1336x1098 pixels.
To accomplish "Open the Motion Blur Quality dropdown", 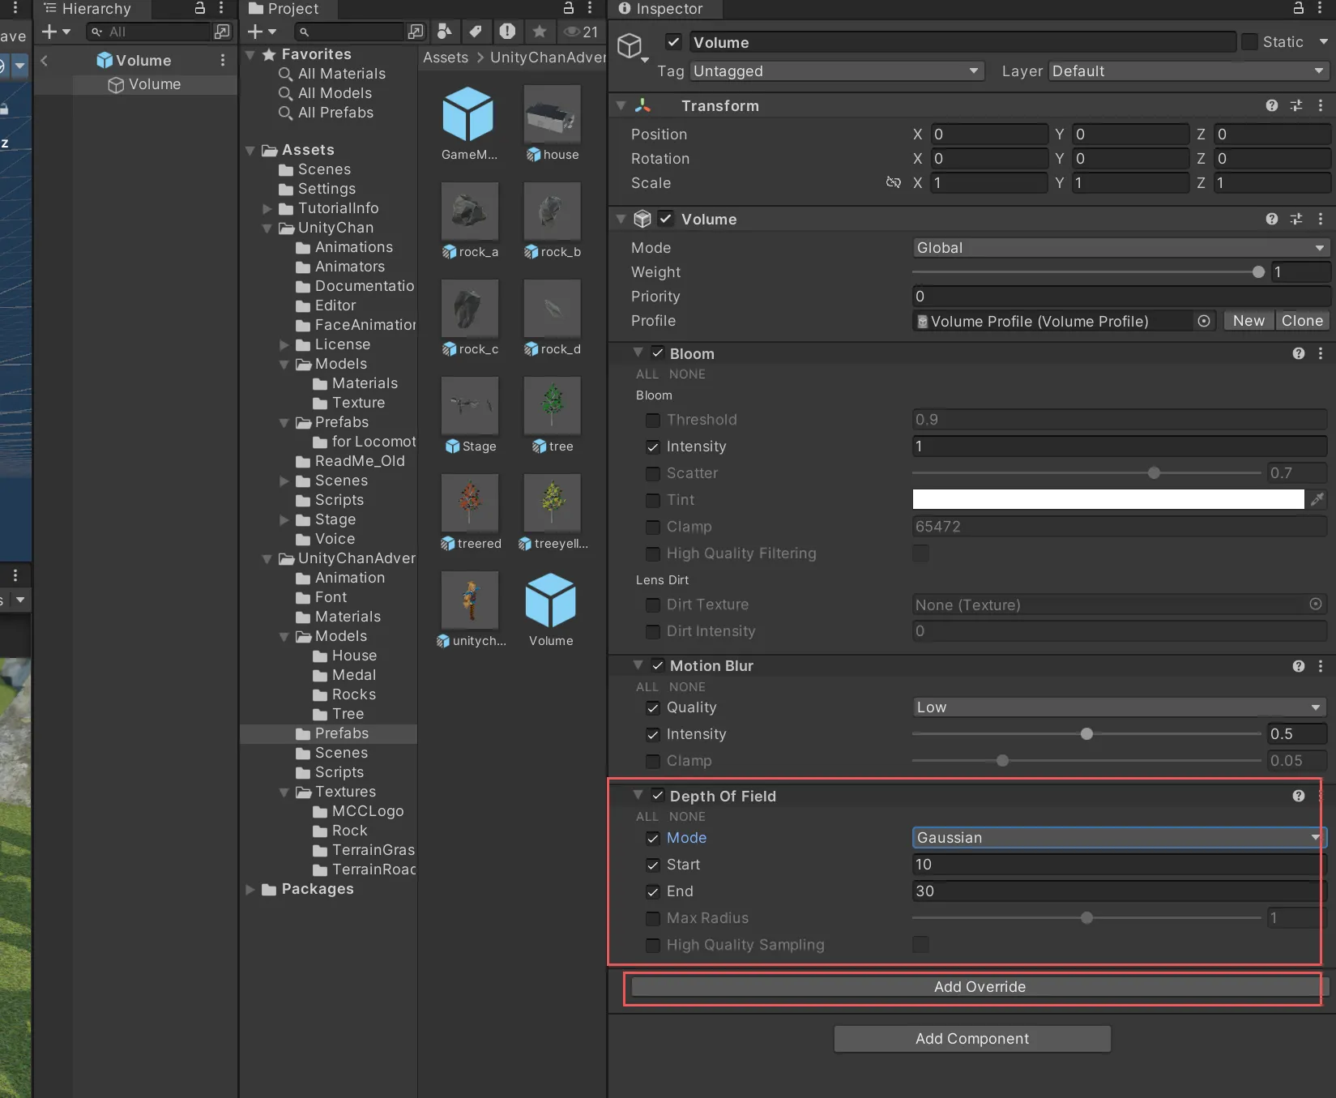I will [x=1117, y=707].
